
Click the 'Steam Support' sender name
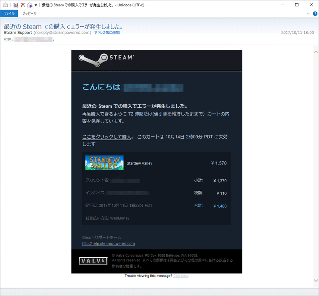point(18,33)
